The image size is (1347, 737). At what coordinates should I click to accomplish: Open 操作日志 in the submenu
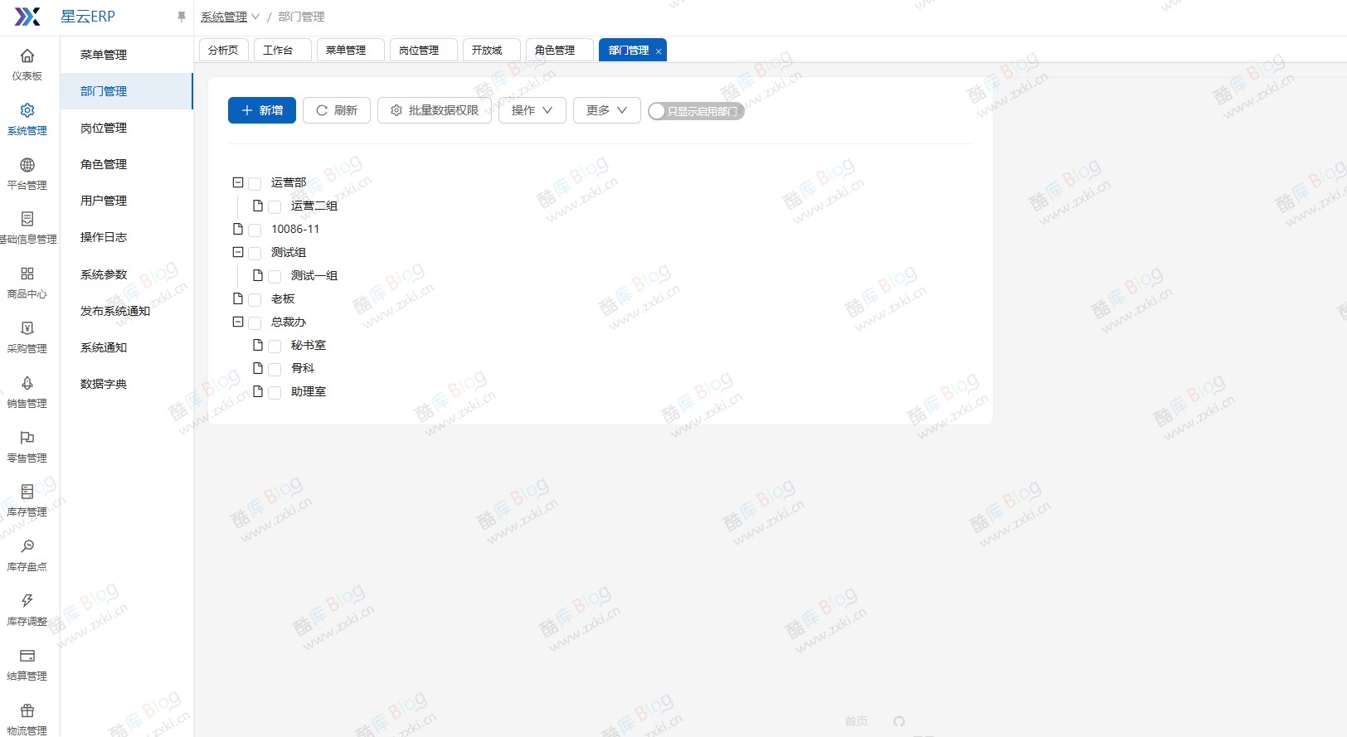(x=126, y=237)
